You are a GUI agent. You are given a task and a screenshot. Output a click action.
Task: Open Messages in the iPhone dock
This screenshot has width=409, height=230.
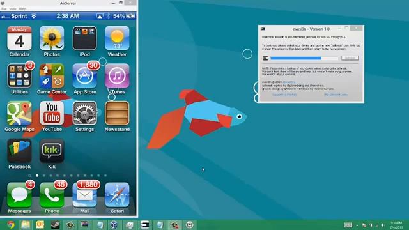point(19,195)
